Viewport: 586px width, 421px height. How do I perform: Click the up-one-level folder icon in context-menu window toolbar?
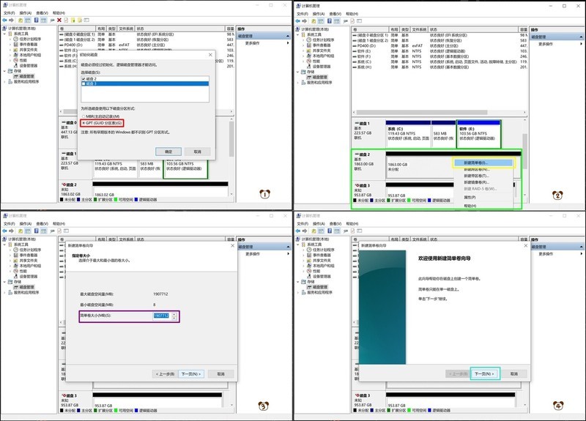[314, 21]
